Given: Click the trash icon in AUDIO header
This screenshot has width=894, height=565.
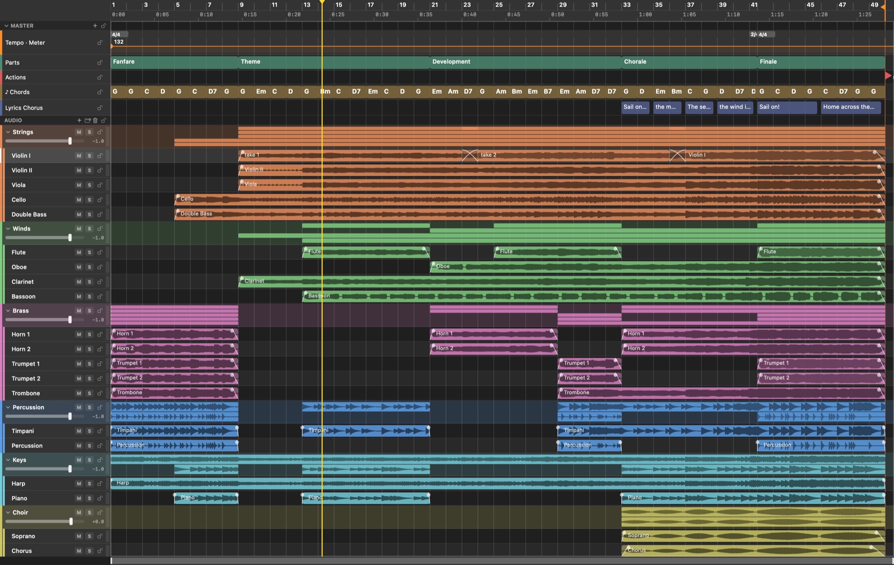Looking at the screenshot, I should pyautogui.click(x=95, y=120).
